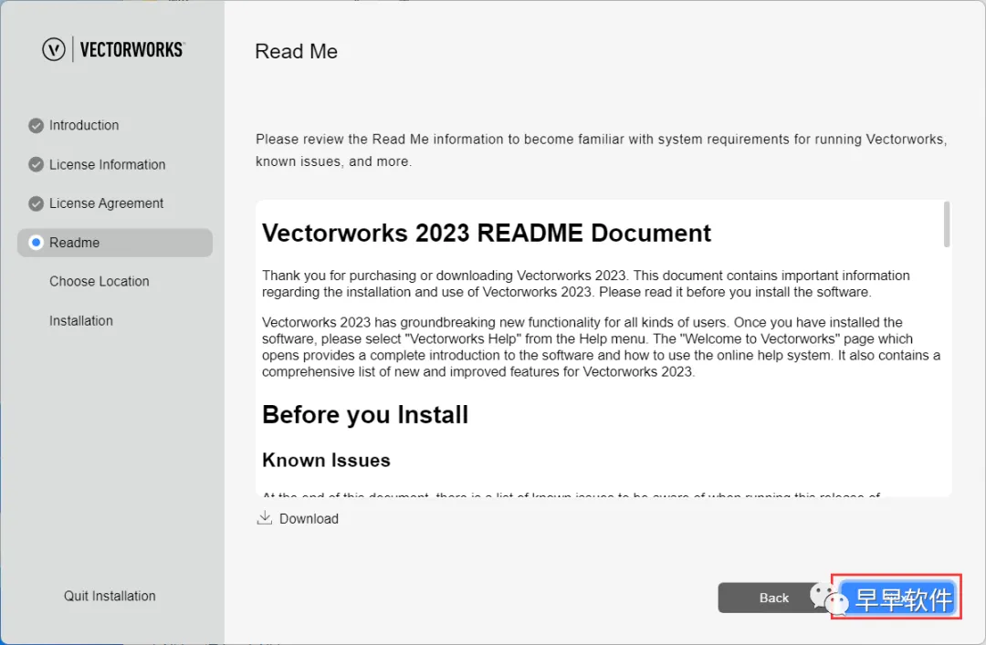Click the README pane scrollbar thumb
The image size is (986, 645).
coord(947,224)
